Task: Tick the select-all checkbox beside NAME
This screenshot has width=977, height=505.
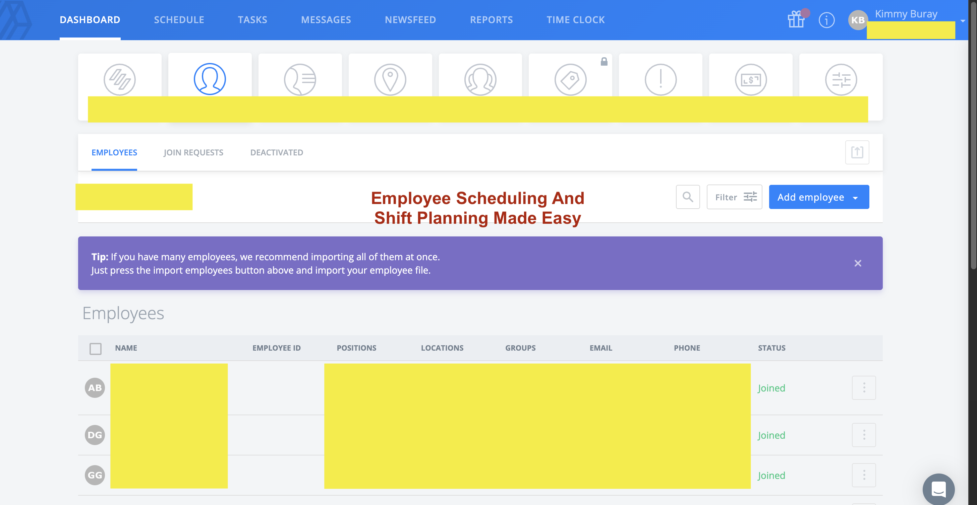Action: tap(96, 348)
